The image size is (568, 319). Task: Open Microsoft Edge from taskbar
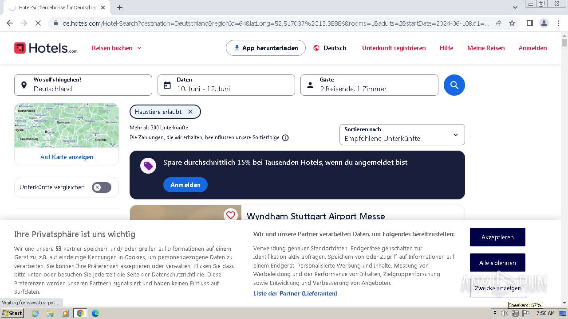[x=95, y=313]
